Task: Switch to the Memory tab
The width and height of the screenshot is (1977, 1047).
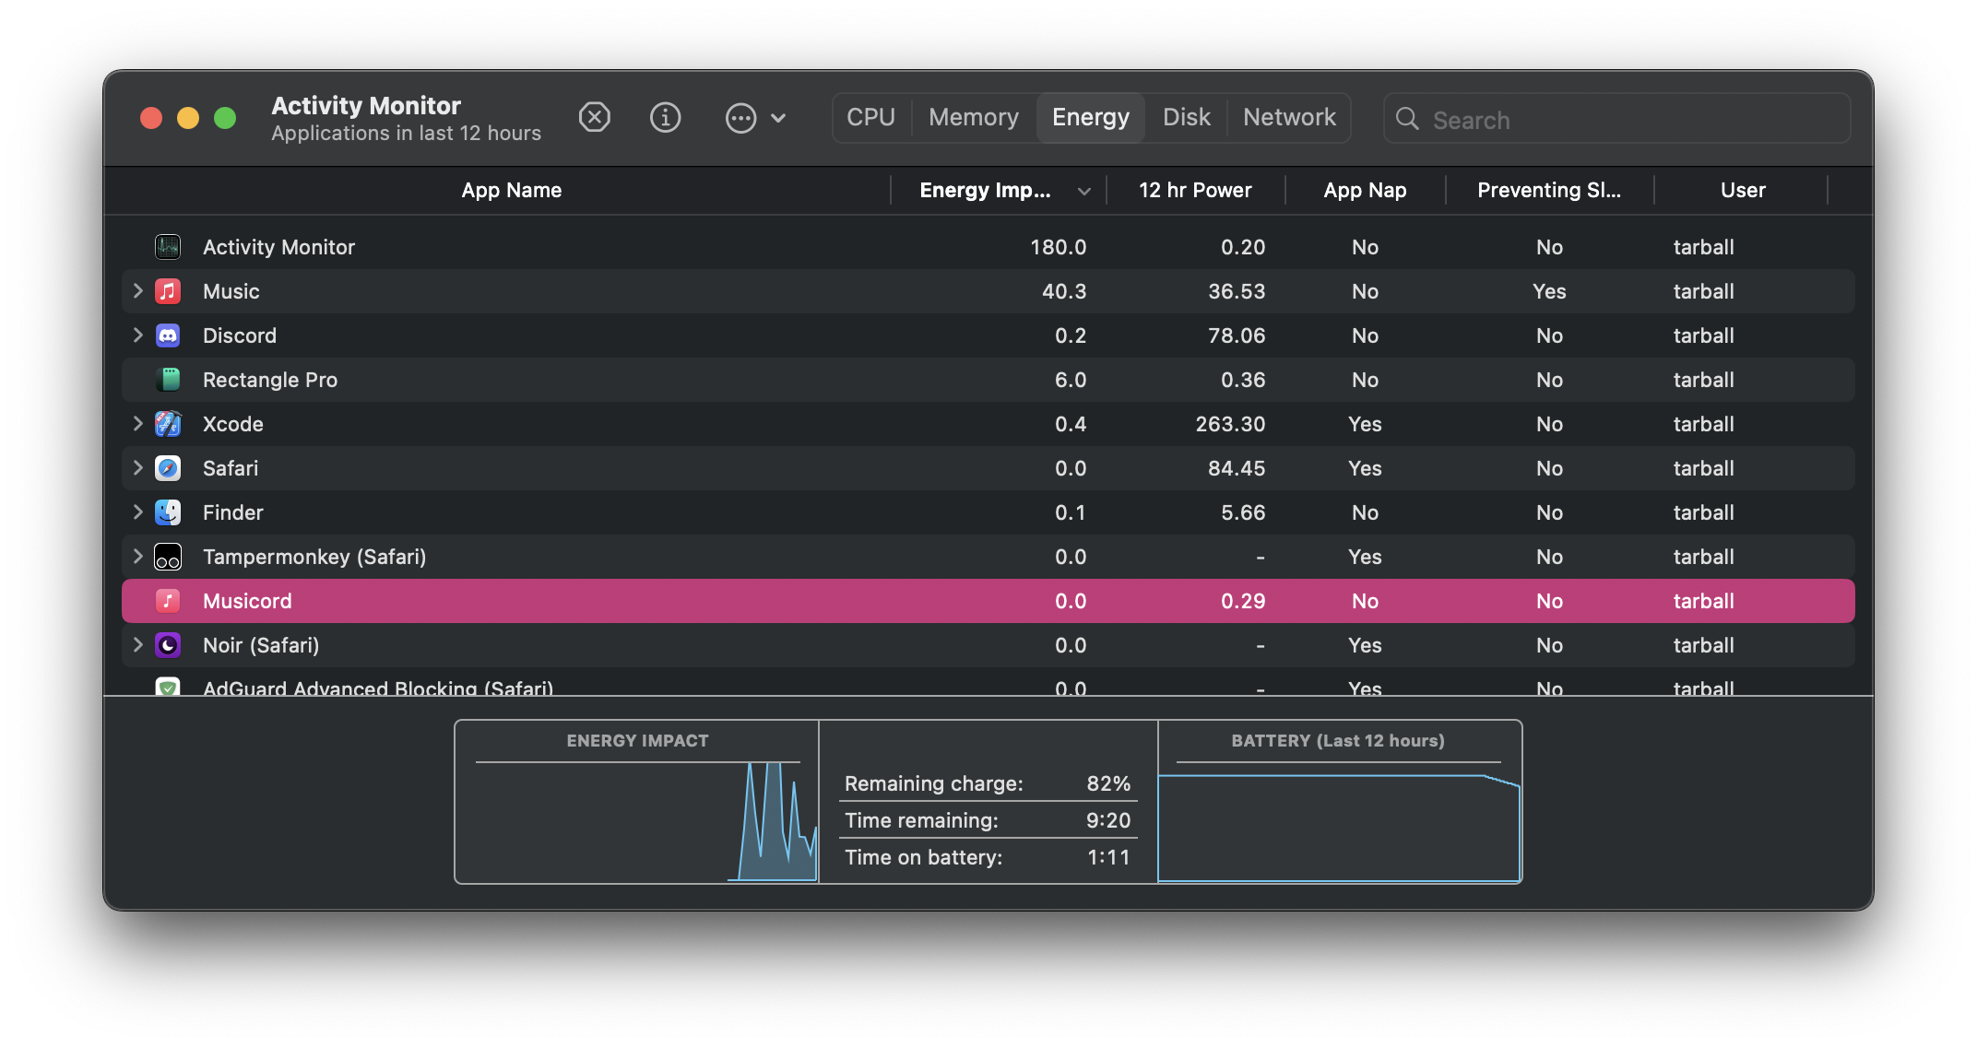Action: [x=973, y=118]
